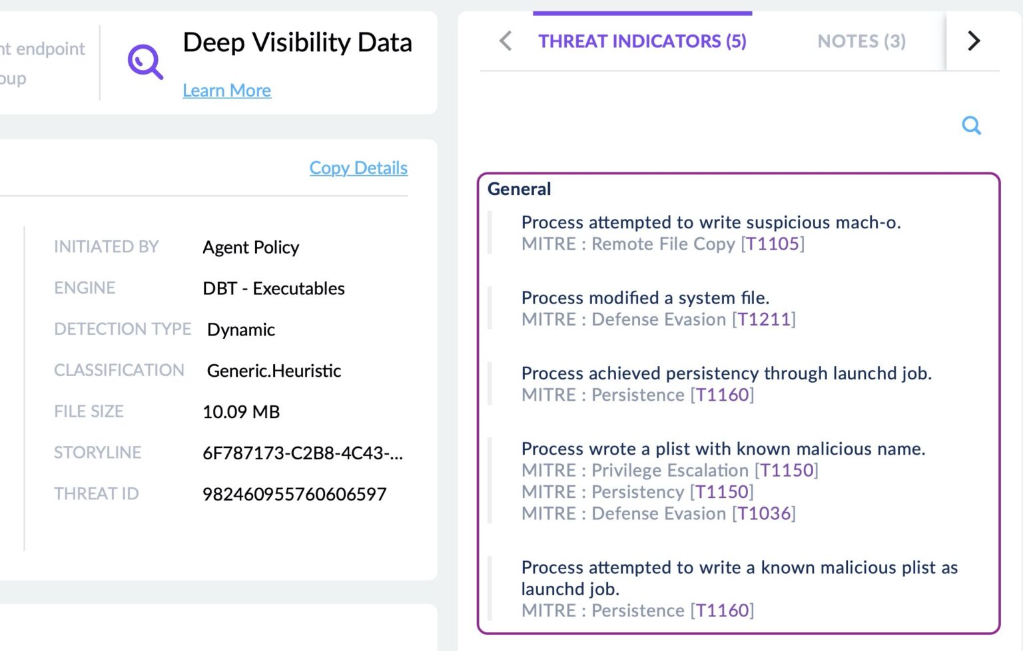Select the THREAT INDICATORS (5) tab
This screenshot has height=651, width=1023.
coord(642,41)
